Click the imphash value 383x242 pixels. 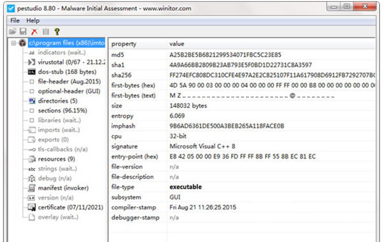coord(227,126)
